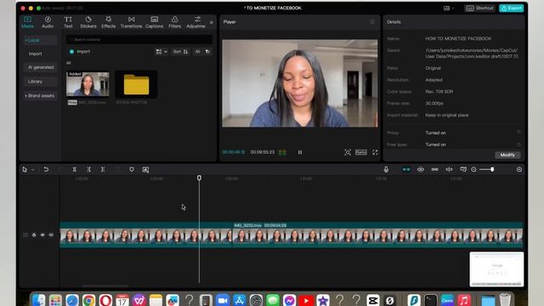Enter fullscreen preview in Player
544x306 pixels.
pos(375,152)
